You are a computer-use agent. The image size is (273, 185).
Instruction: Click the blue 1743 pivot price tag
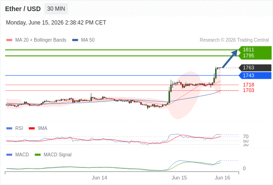(x=255, y=75)
